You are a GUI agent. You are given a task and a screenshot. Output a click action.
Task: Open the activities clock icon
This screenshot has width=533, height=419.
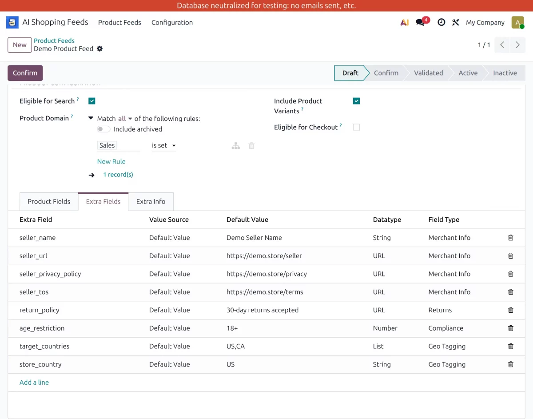tap(441, 22)
